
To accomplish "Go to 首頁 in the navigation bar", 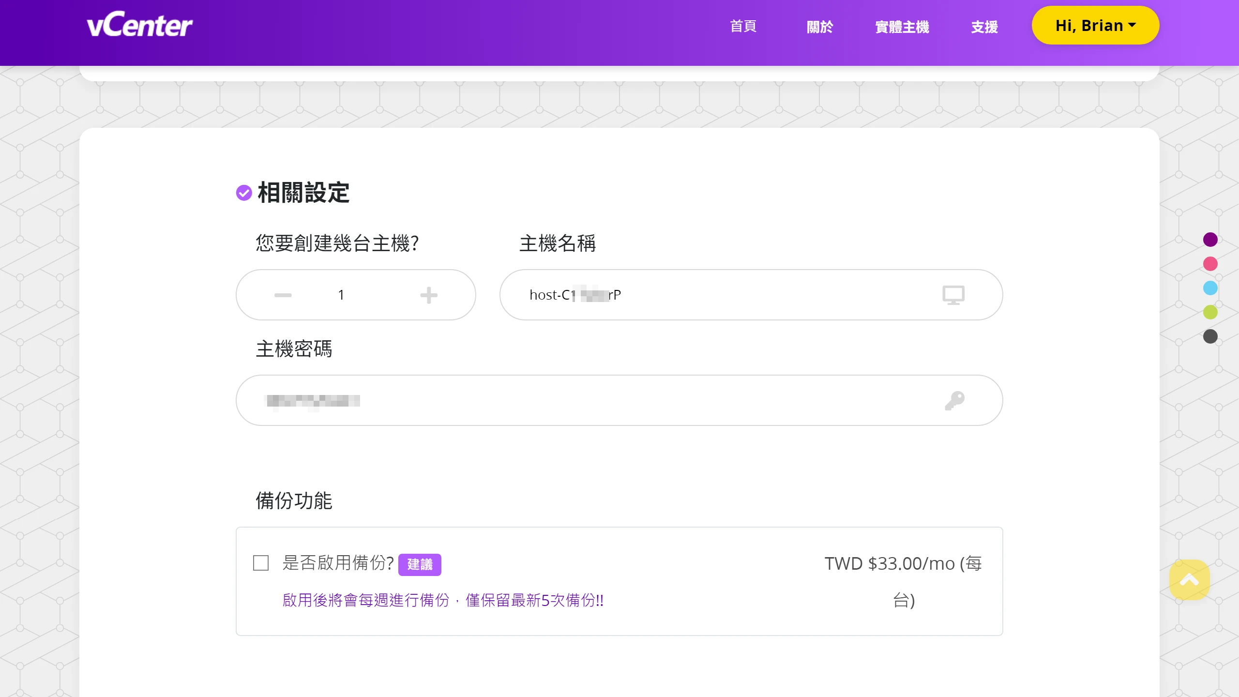I will click(743, 27).
